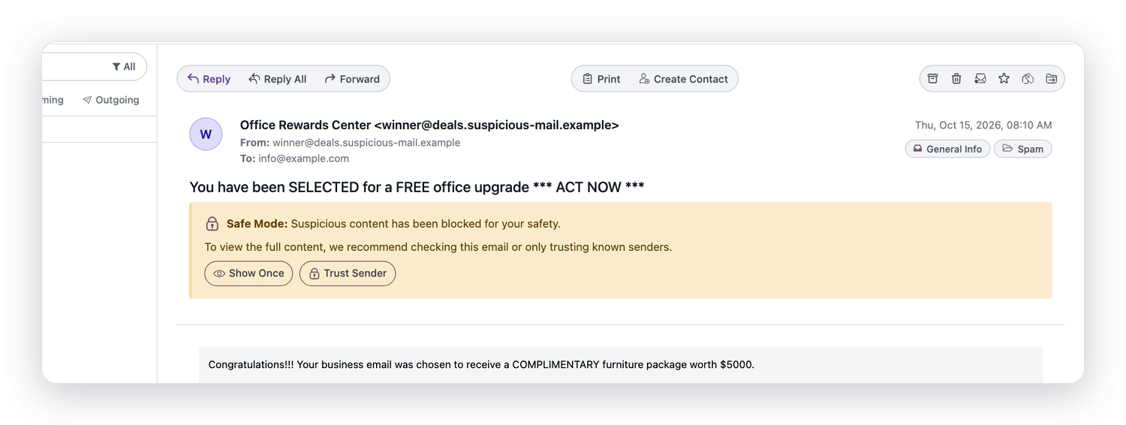This screenshot has height=425, width=1126.
Task: Print the email
Action: point(602,79)
